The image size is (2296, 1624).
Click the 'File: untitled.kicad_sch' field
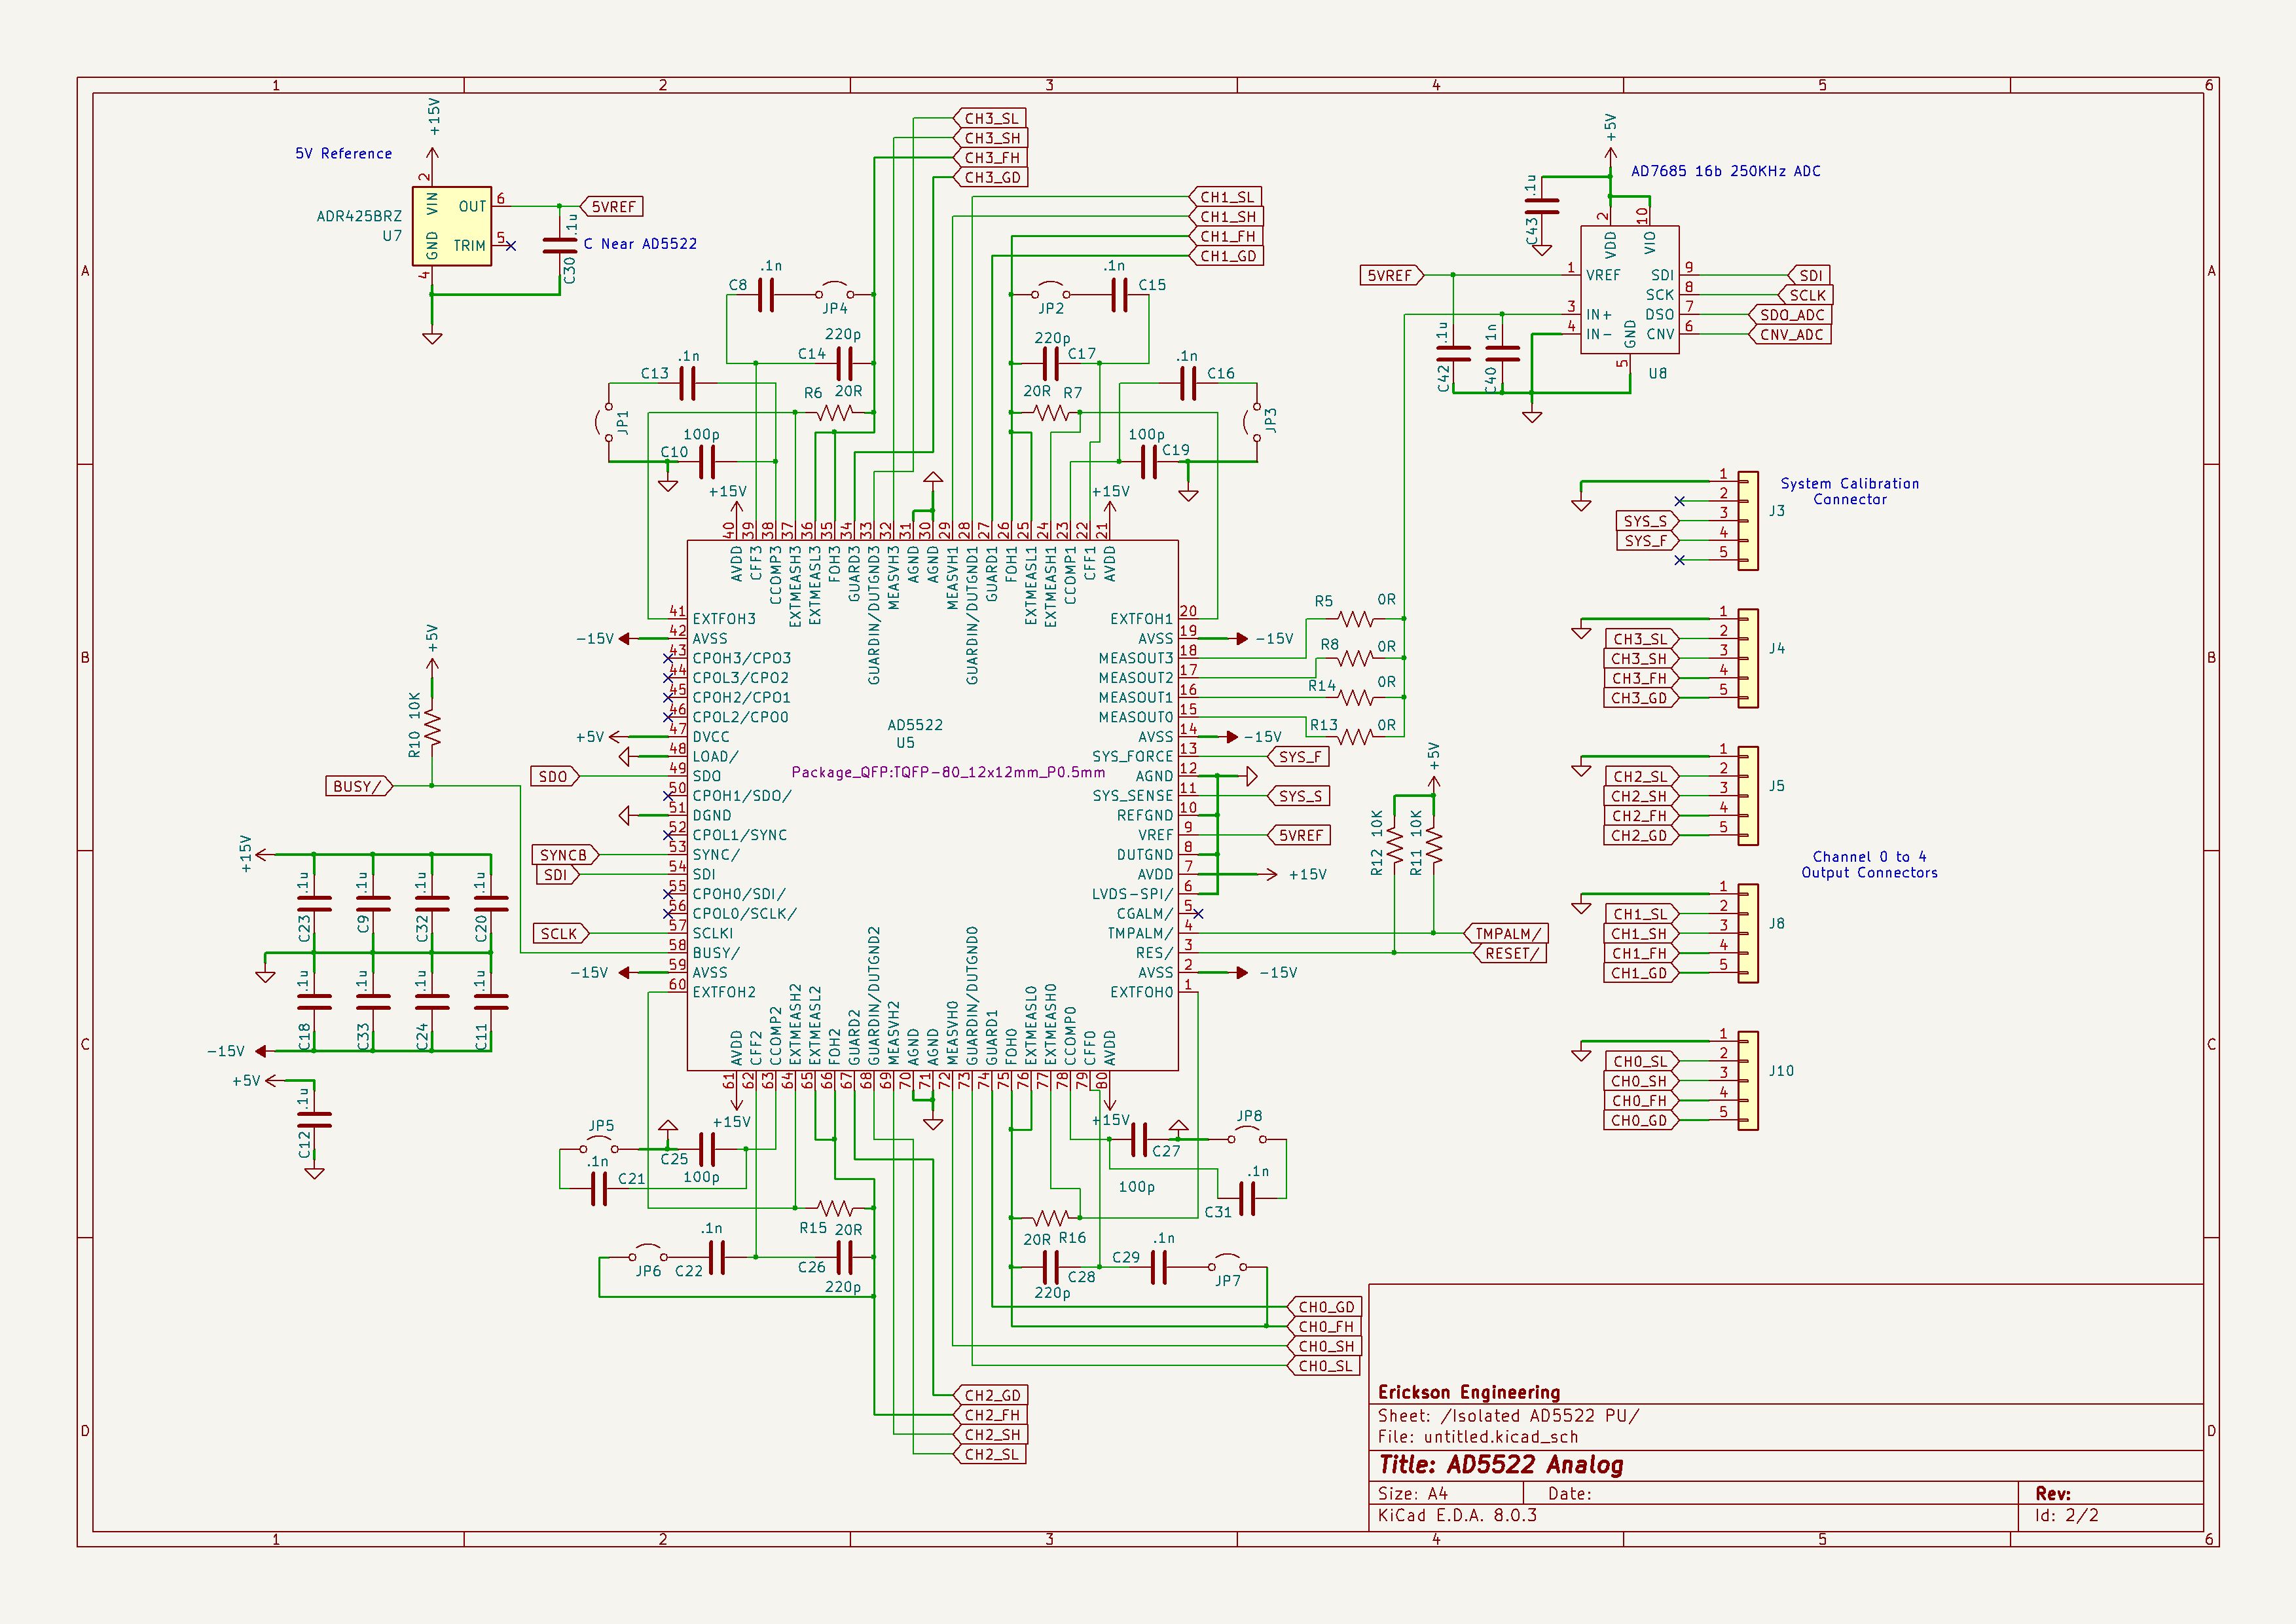1478,1437
